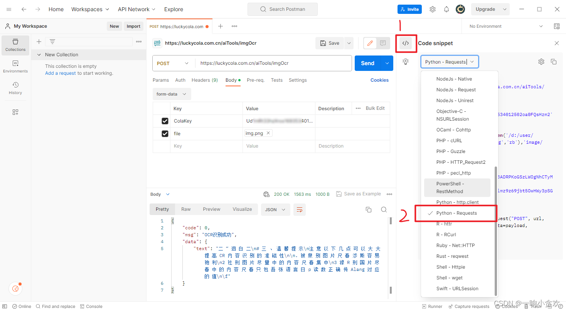Expand the Workspaces dropdown
This screenshot has width=566, height=311.
90,9
